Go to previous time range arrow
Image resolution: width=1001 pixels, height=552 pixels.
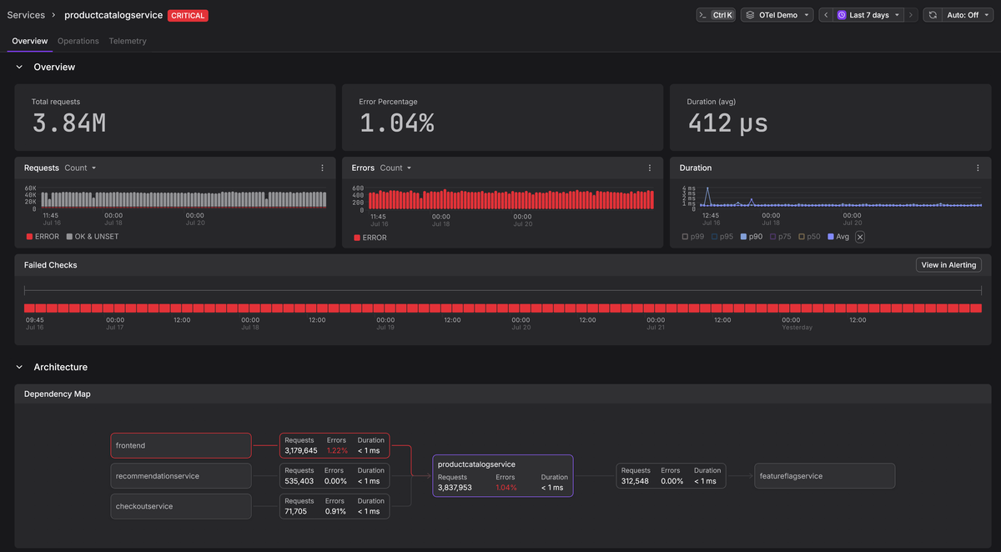[x=825, y=15]
